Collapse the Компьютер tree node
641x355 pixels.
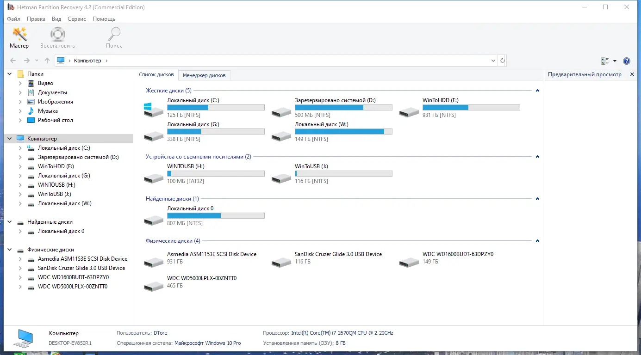tap(10, 139)
